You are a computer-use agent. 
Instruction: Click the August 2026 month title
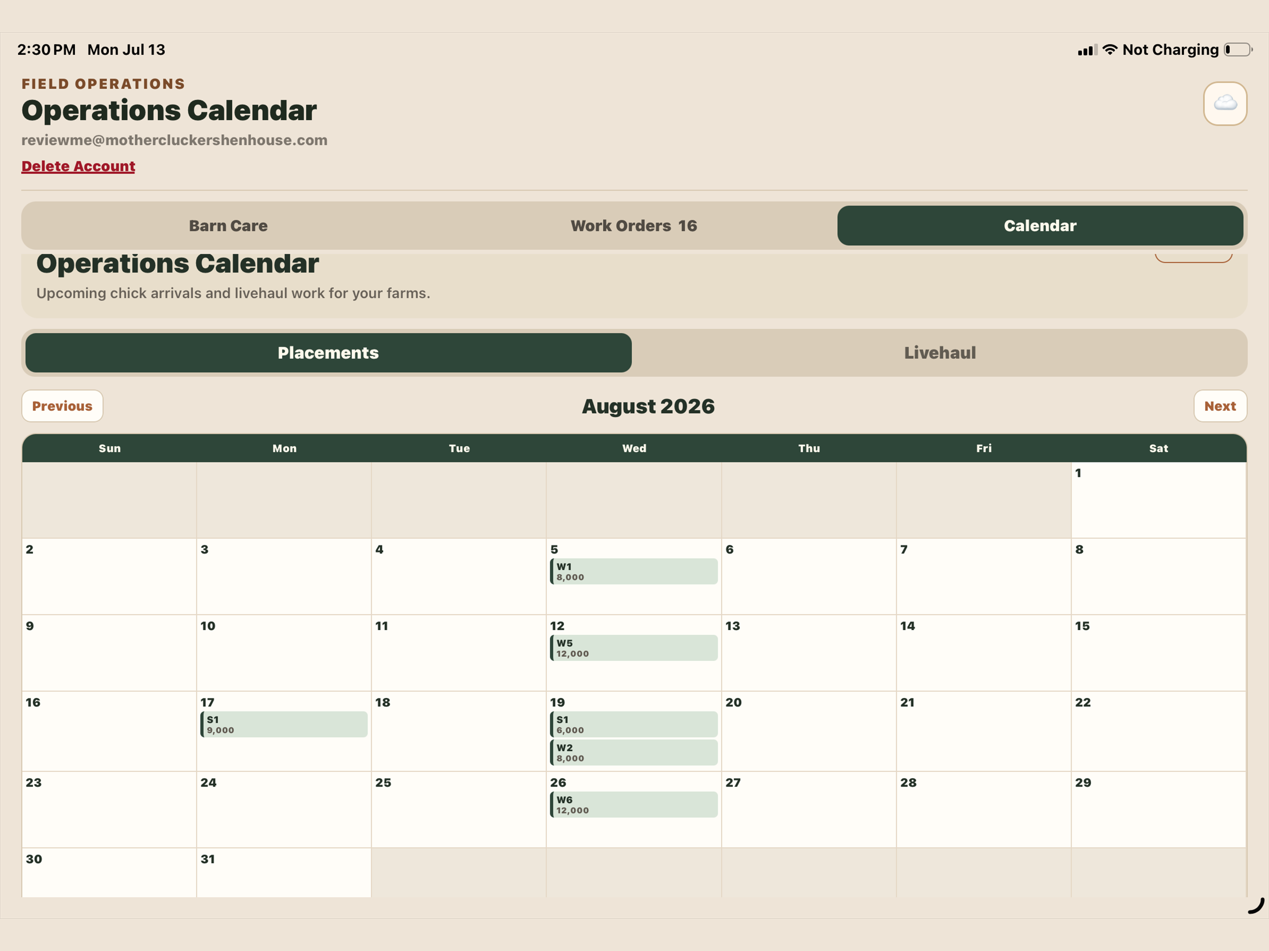click(648, 407)
